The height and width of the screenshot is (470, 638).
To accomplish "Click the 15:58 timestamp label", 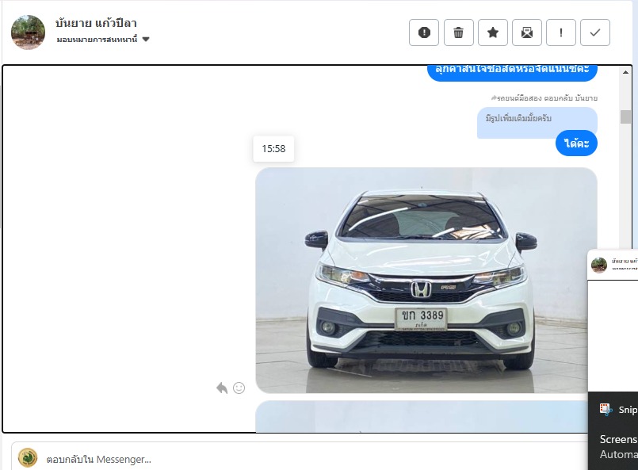I will [273, 148].
